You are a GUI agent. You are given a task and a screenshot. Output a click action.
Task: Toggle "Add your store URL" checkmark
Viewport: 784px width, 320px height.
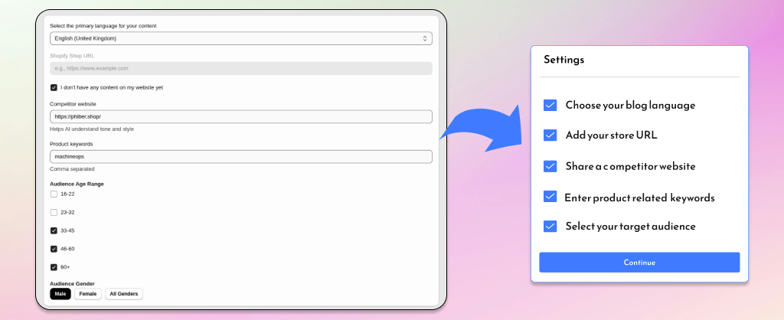550,135
